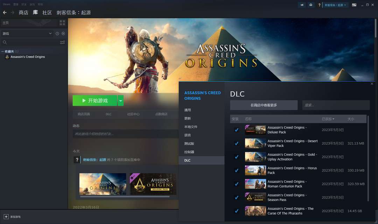
Task: Click the 刺客信条:起源 link in activity feed
Action: tap(94, 160)
